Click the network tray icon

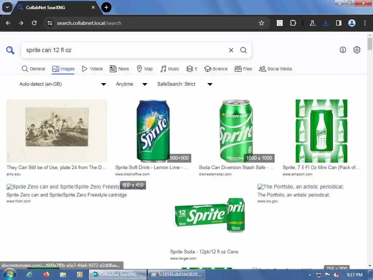click(x=318, y=275)
